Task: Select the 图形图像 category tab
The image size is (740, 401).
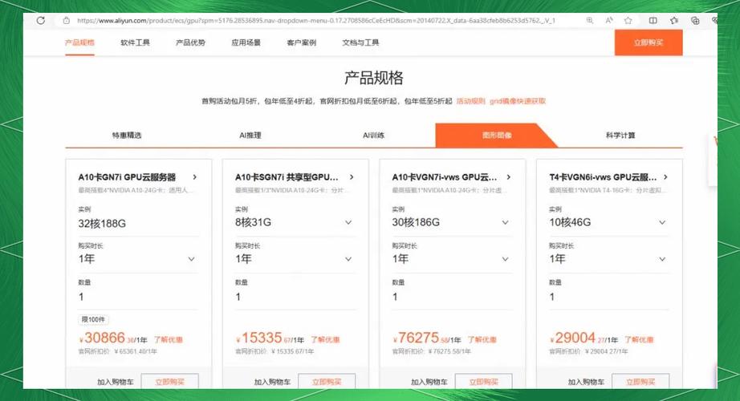Action: click(x=497, y=136)
